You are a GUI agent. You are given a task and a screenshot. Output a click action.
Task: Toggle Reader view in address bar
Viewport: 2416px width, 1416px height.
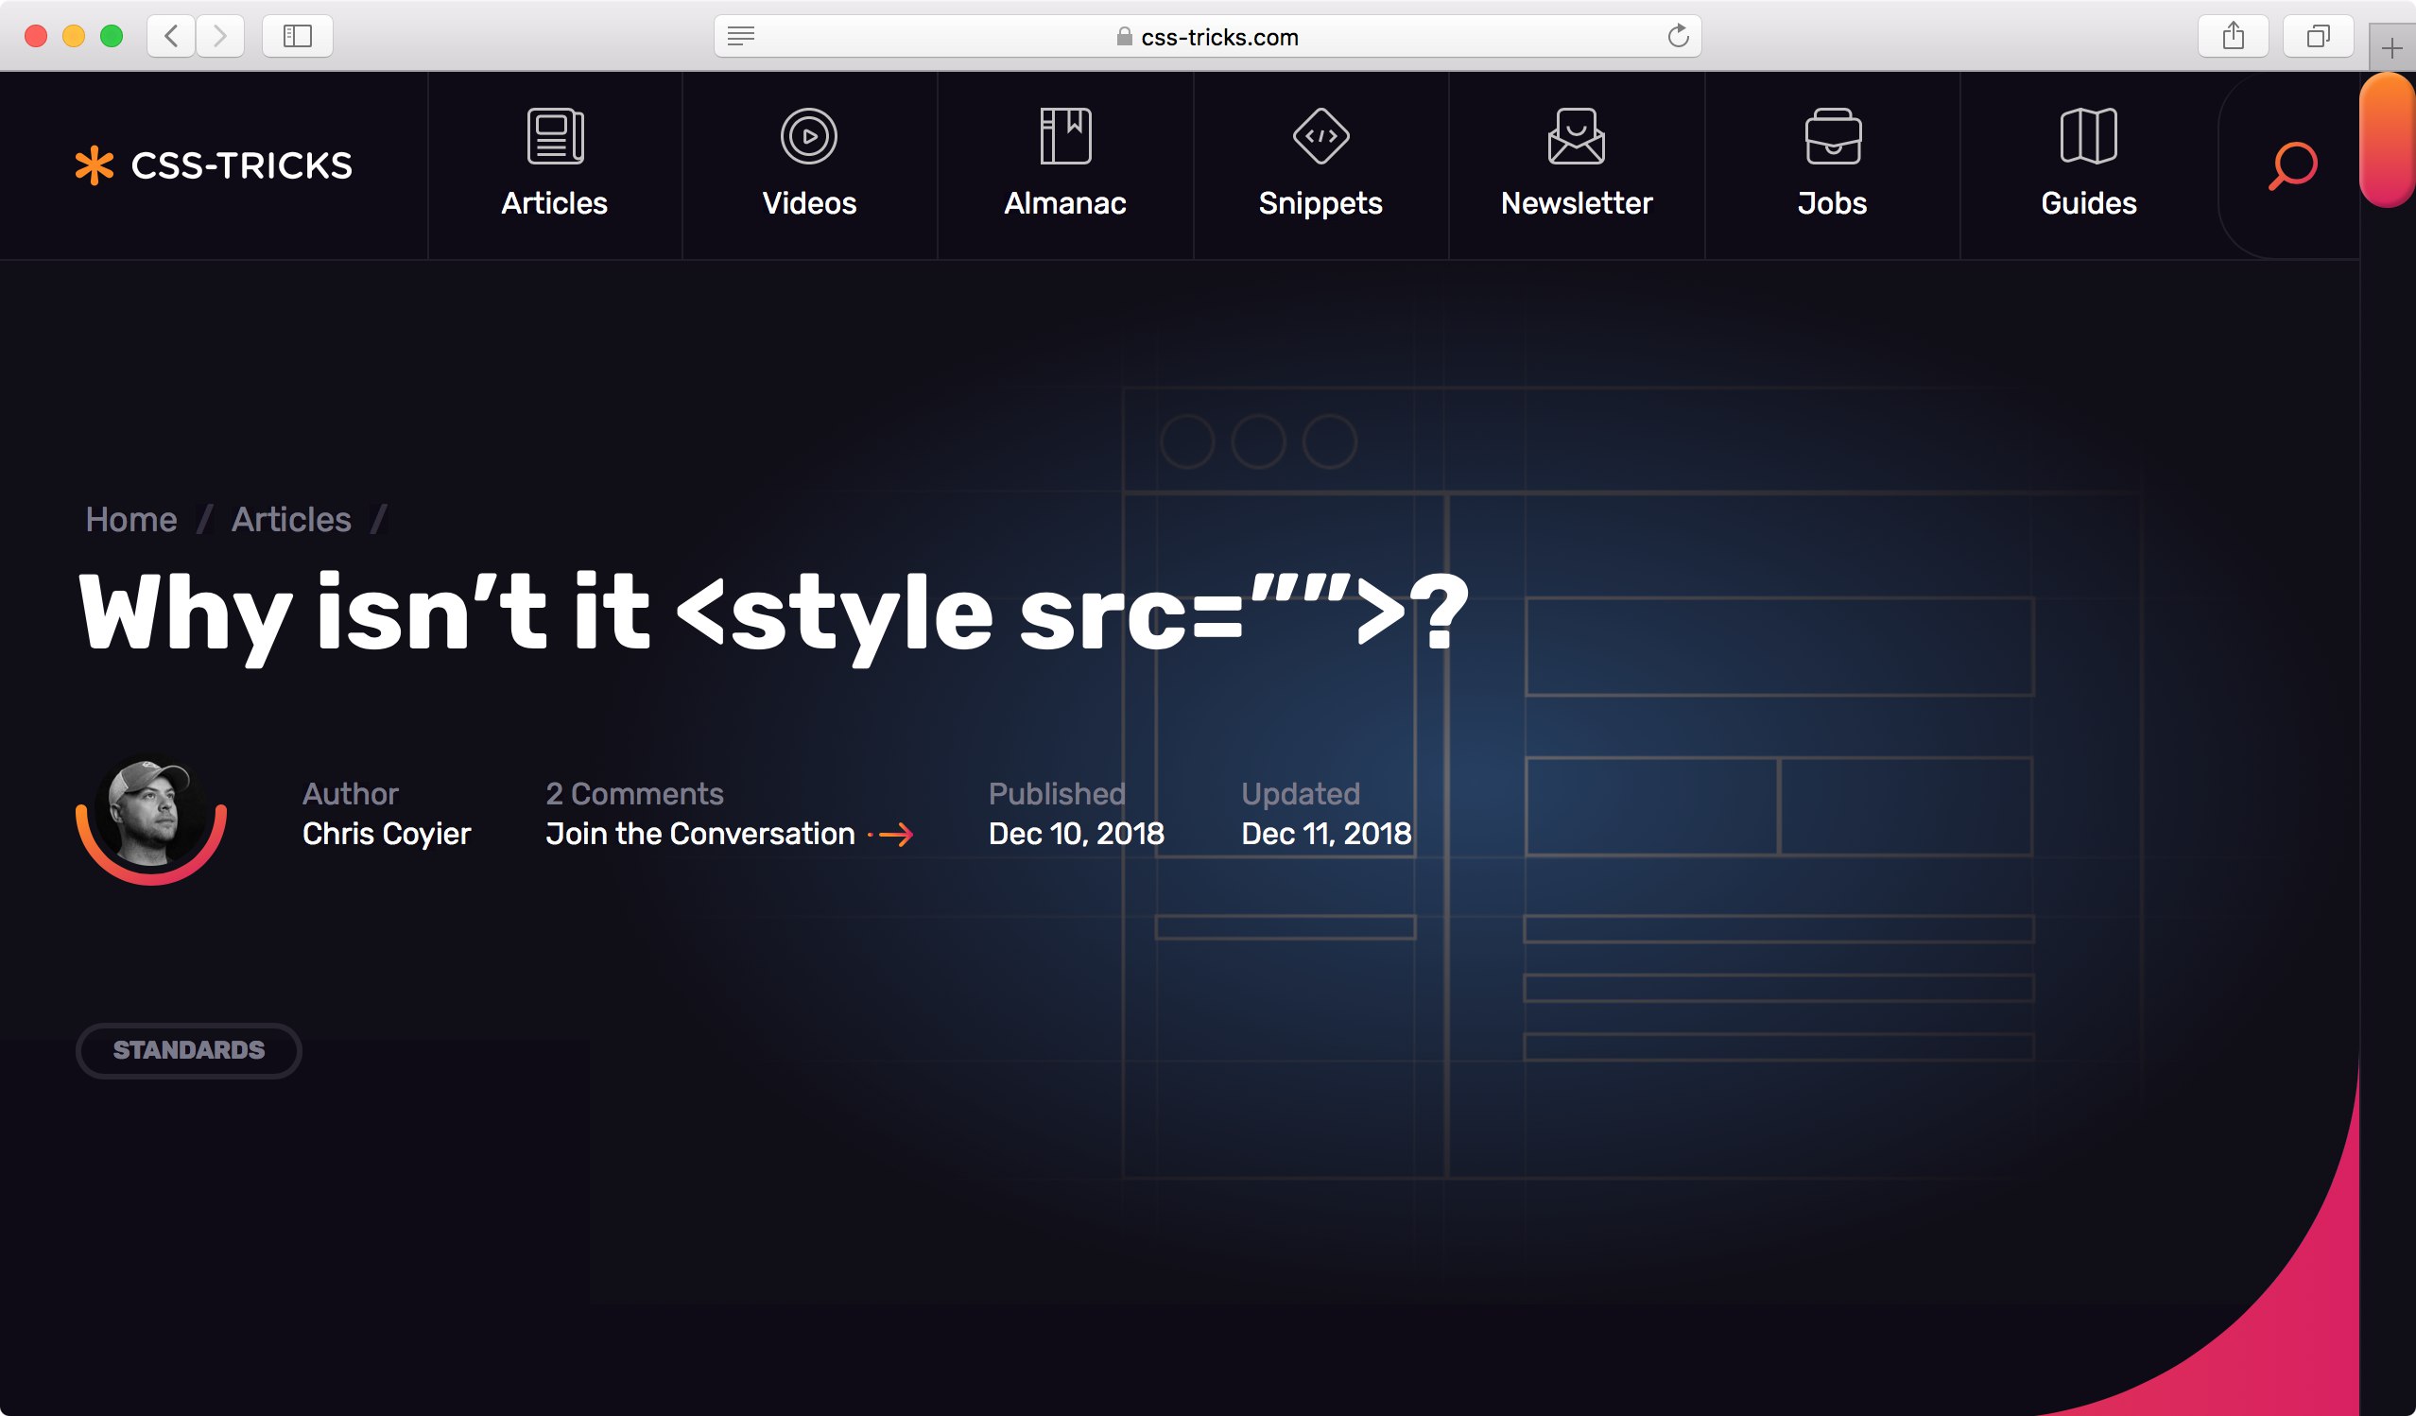tap(741, 37)
